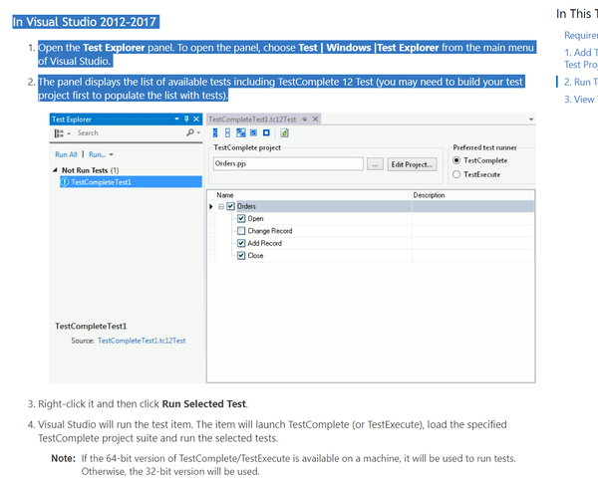Click the first icon in the editor toolbar
The image size is (598, 484).
point(216,132)
